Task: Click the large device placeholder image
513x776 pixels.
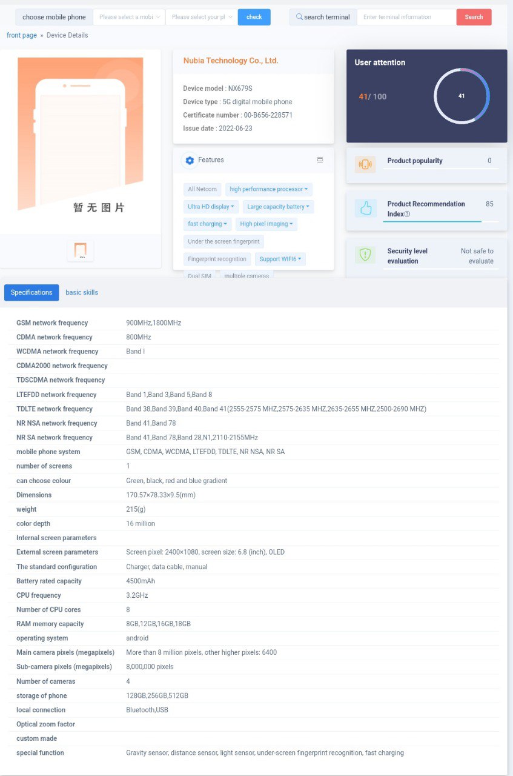Action: pos(81,135)
